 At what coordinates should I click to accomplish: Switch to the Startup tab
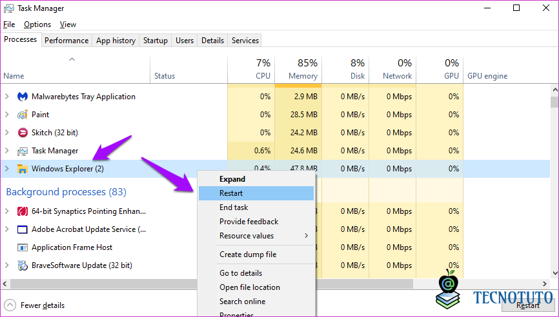click(x=155, y=41)
